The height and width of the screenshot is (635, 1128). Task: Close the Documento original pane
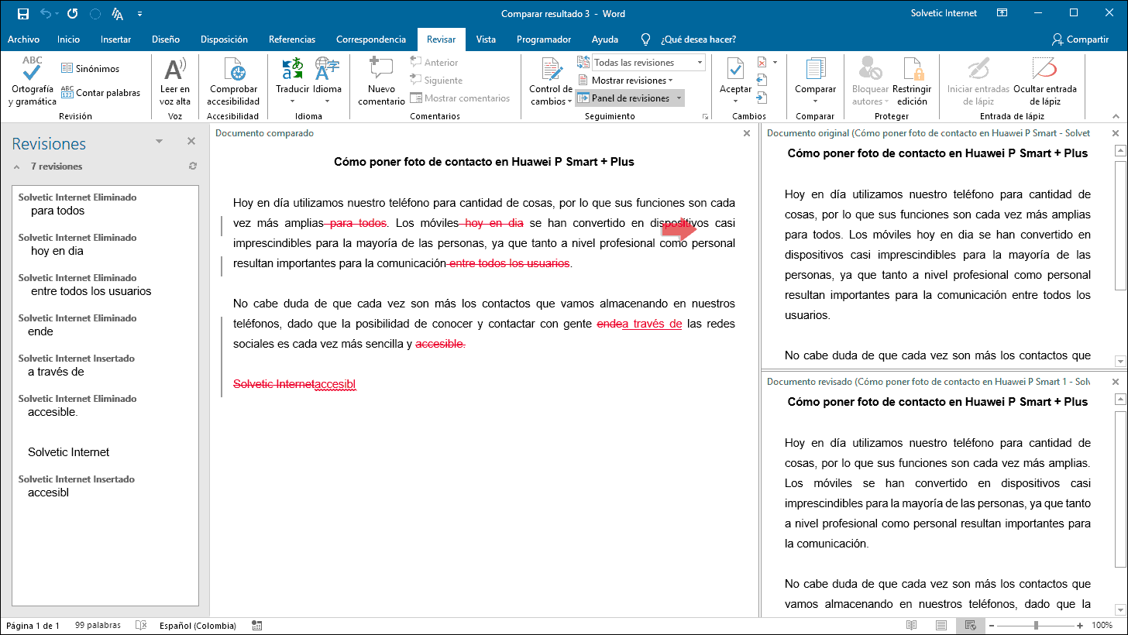1116,133
